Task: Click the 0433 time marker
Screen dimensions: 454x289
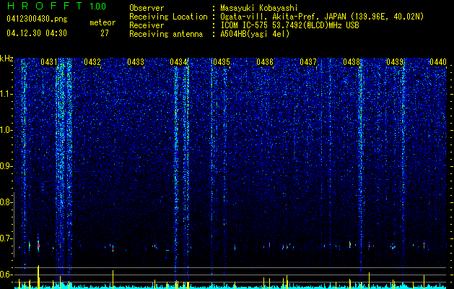Action: coord(136,62)
